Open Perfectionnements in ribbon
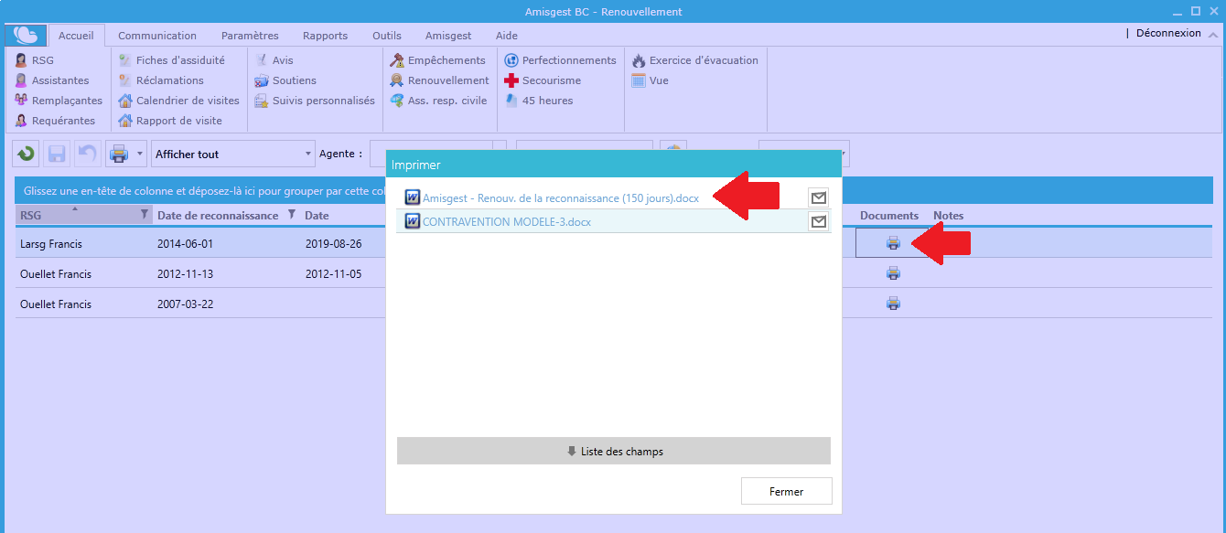The image size is (1226, 533). (561, 60)
